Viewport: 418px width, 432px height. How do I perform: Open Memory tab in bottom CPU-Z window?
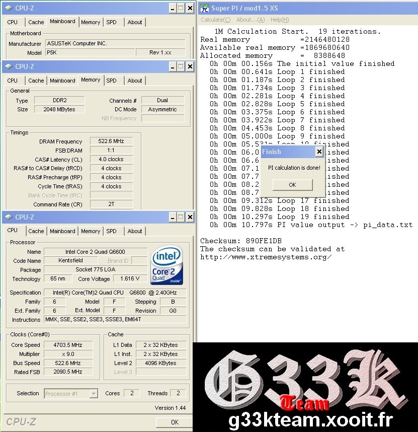coord(91,231)
